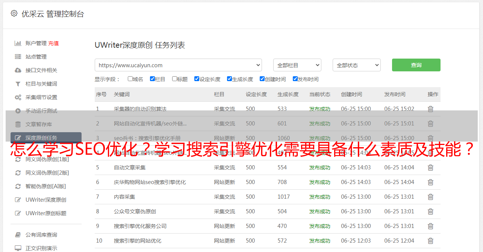
Task: Click the 操作 column header
Action: click(x=433, y=94)
